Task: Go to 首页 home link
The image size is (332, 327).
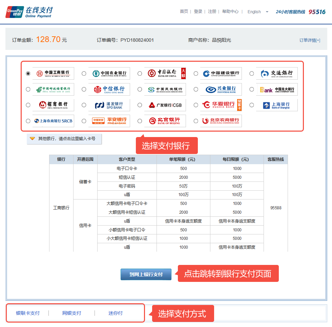Action: 184,12
